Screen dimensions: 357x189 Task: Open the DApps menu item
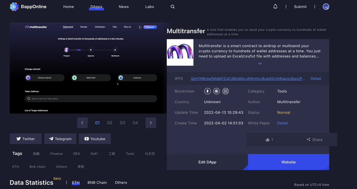(x=96, y=7)
